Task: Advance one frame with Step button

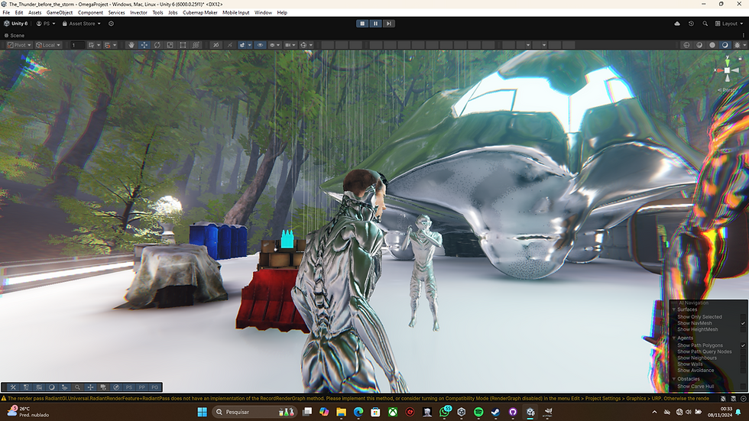Action: tap(389, 24)
